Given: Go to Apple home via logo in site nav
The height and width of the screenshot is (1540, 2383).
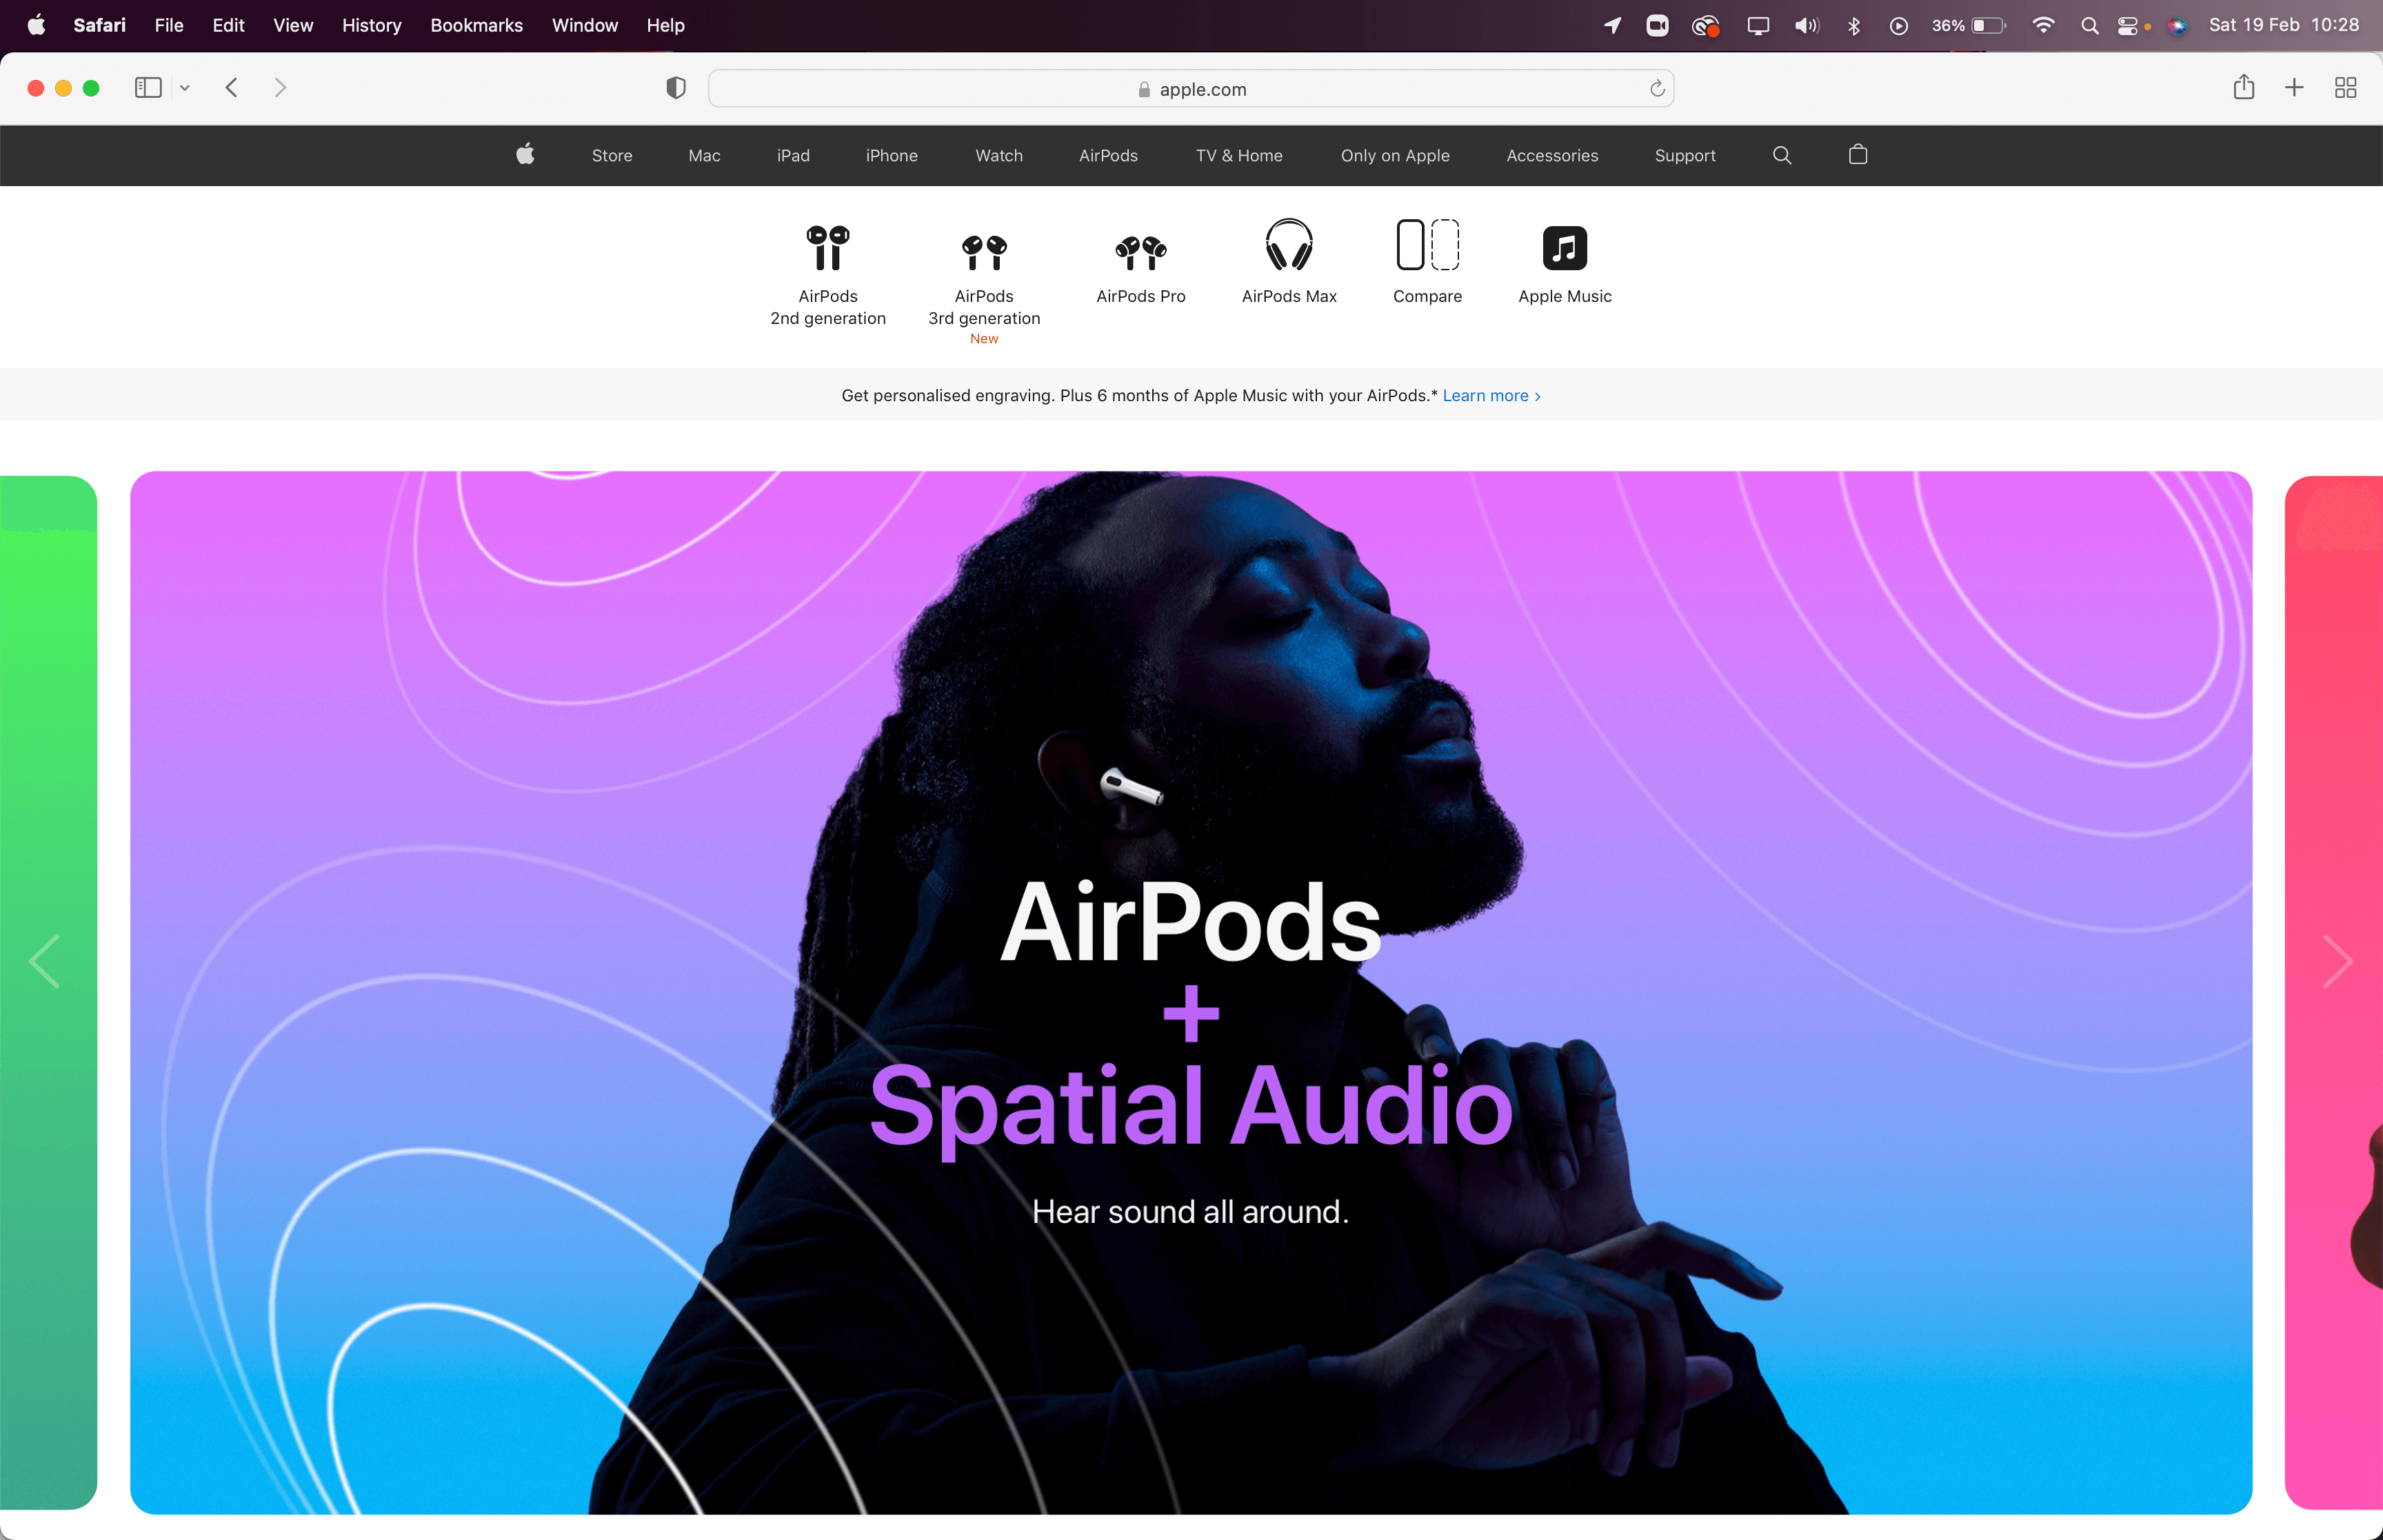Looking at the screenshot, I should coord(525,154).
